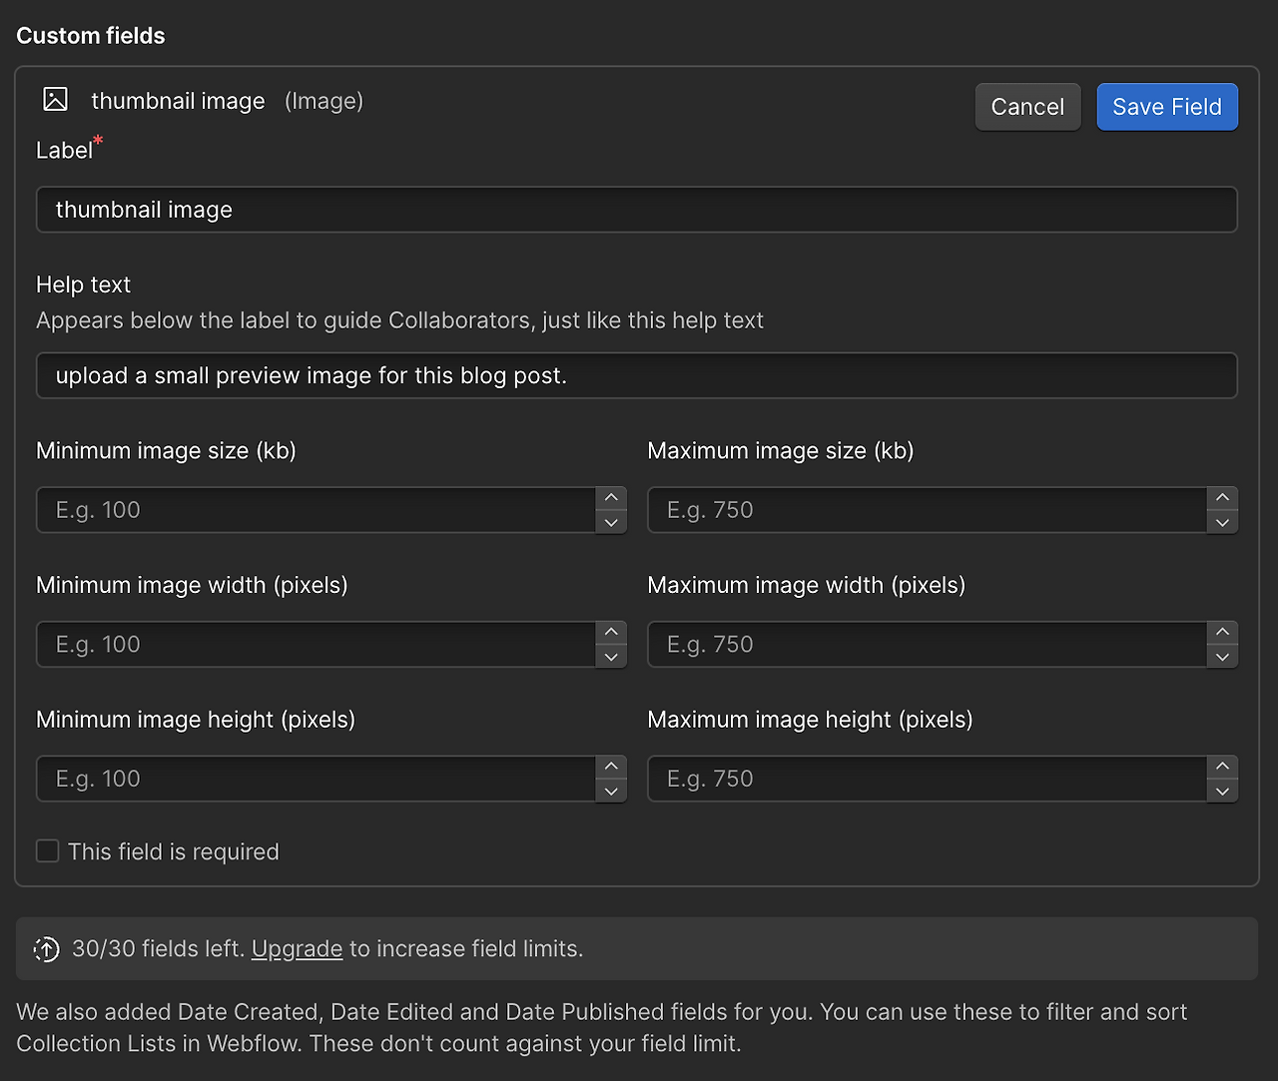The width and height of the screenshot is (1278, 1081).
Task: Edit the Label text field
Action: click(636, 210)
